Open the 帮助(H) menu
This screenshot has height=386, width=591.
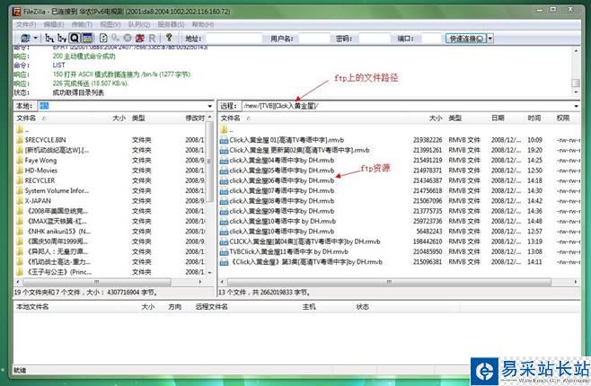203,24
